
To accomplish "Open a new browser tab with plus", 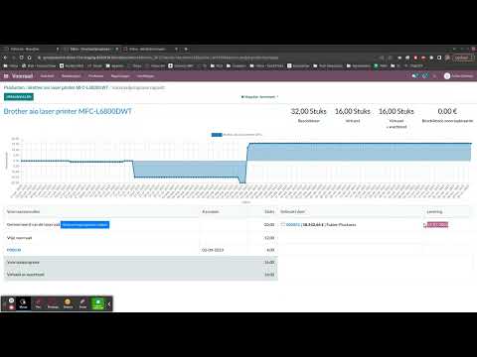I will (x=186, y=49).
